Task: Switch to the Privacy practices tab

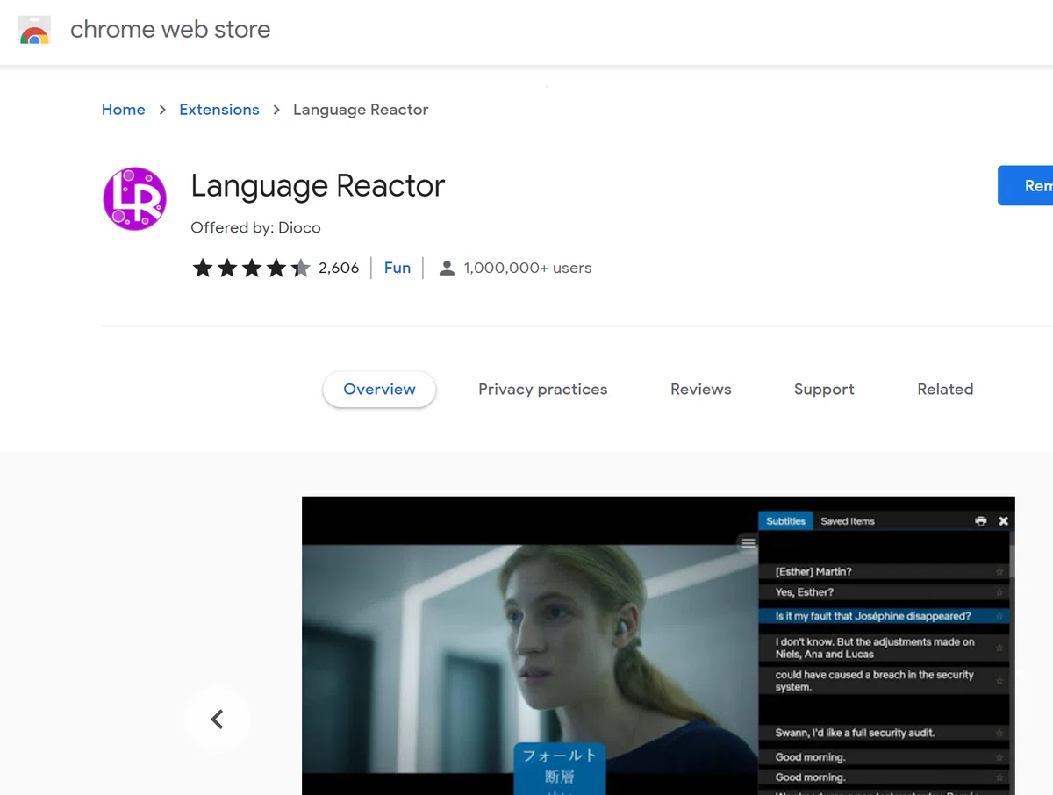Action: tap(542, 390)
